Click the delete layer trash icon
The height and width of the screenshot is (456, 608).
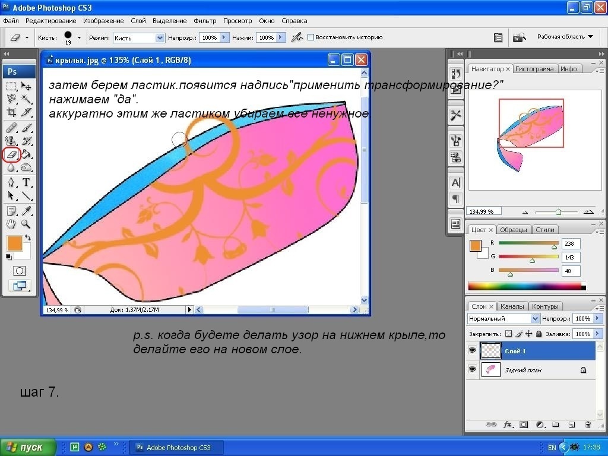pos(588,425)
